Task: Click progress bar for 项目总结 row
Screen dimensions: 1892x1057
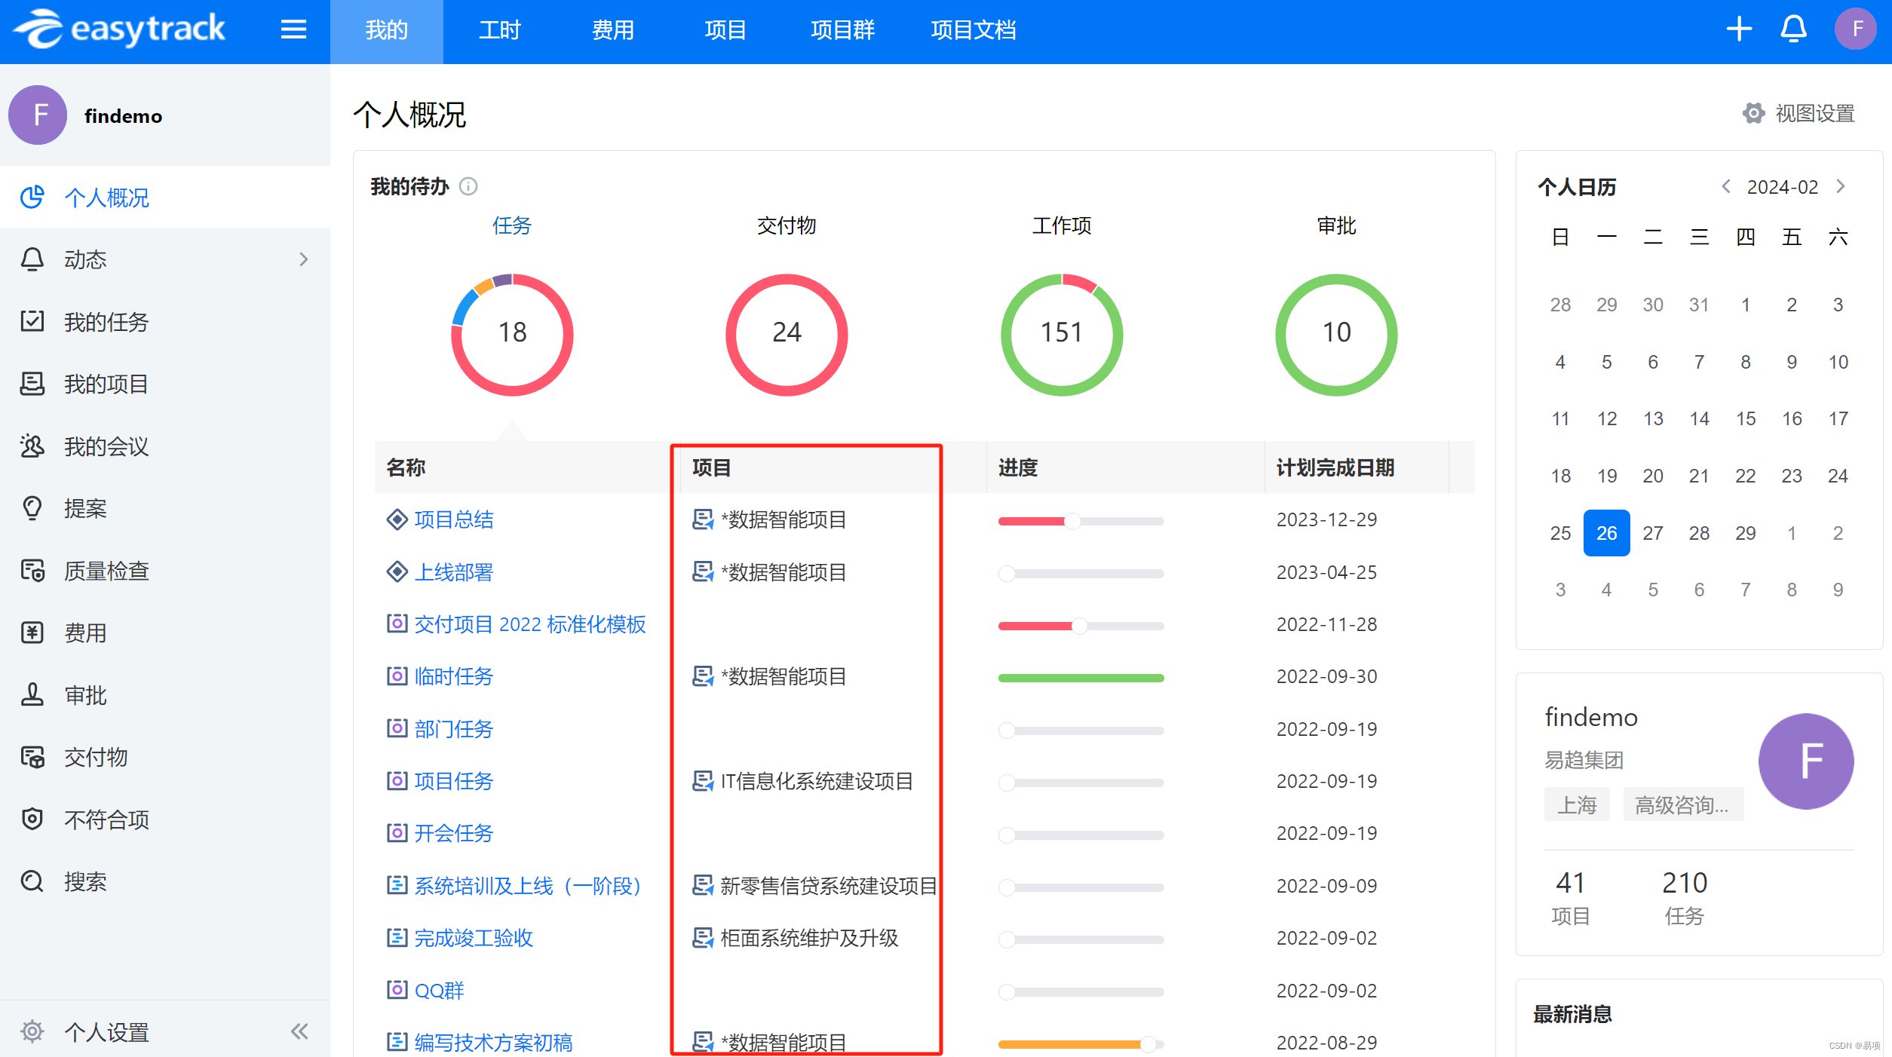Action: (x=1080, y=521)
